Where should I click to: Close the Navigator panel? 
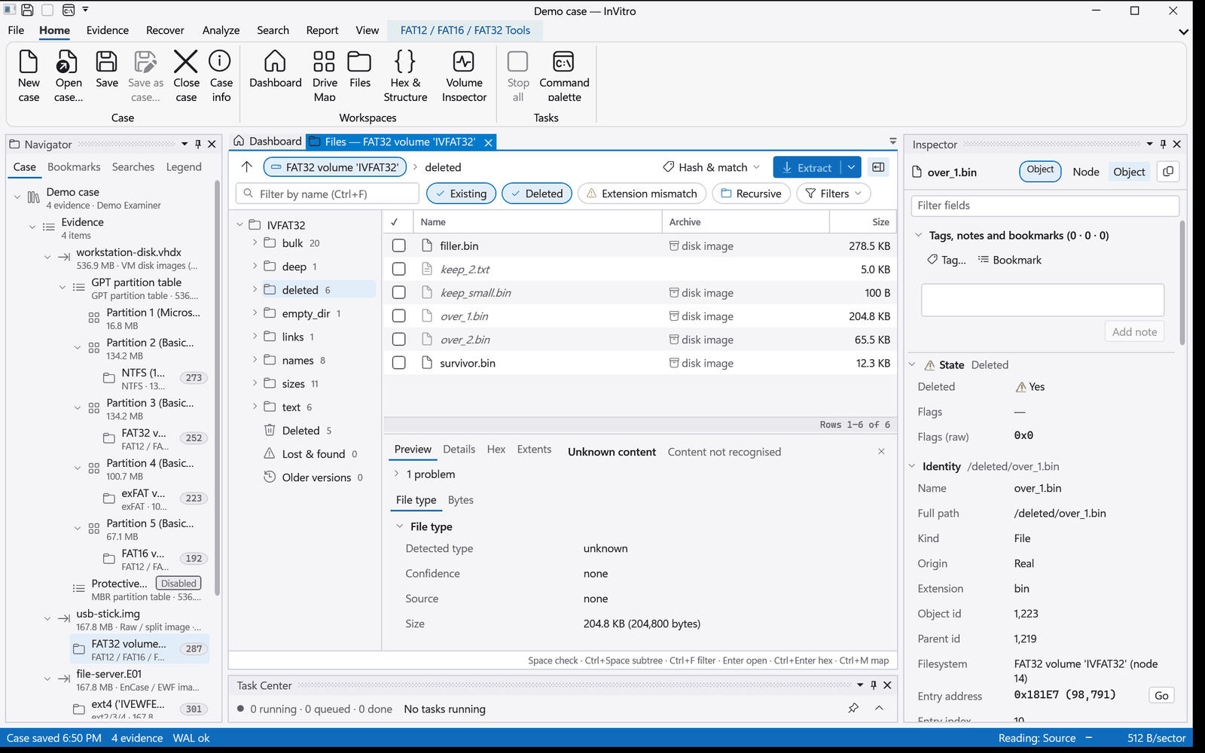[x=212, y=144]
